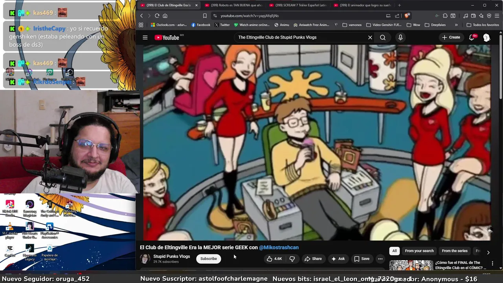Viewport: 503px width, 283px height.
Task: Reload the YouTube page
Action: click(x=157, y=16)
